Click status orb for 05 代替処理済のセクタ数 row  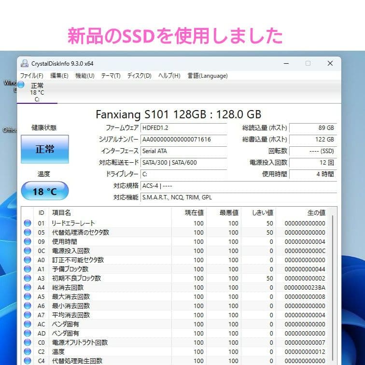(x=28, y=232)
